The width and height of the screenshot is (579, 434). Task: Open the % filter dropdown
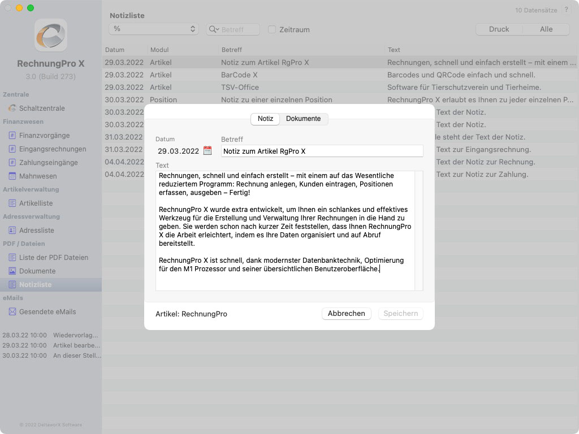[153, 29]
